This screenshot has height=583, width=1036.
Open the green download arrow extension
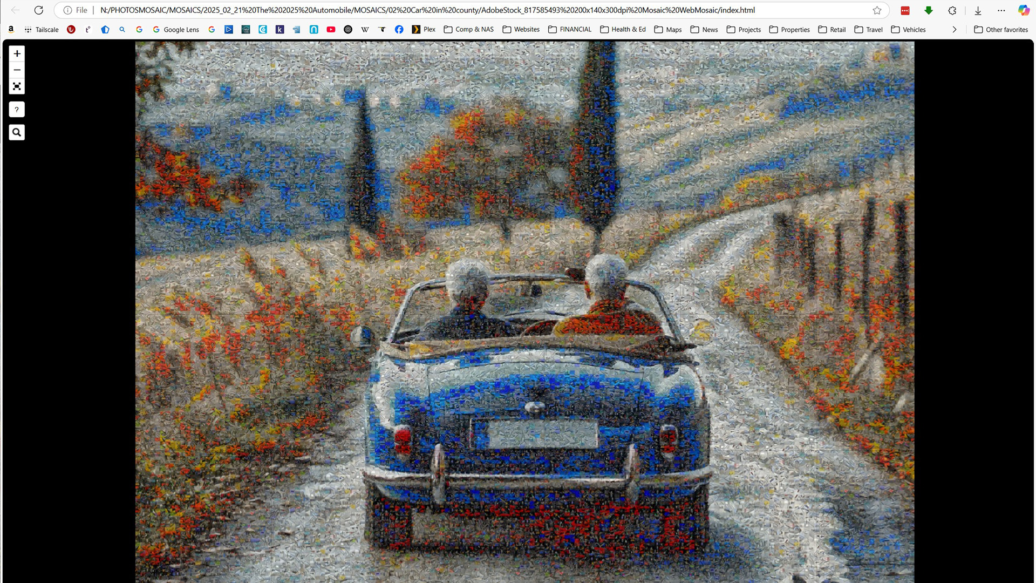[929, 10]
